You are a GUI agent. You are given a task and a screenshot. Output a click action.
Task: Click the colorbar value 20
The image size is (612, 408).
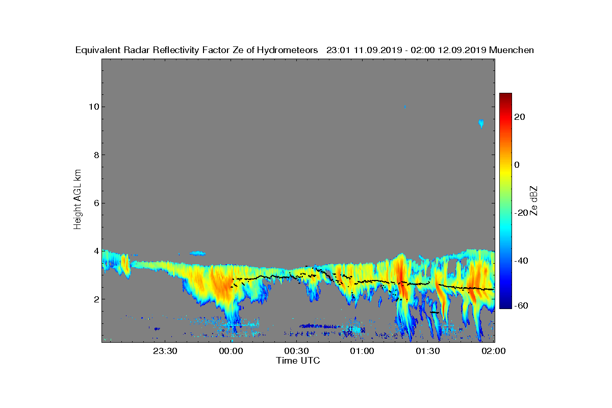[520, 117]
